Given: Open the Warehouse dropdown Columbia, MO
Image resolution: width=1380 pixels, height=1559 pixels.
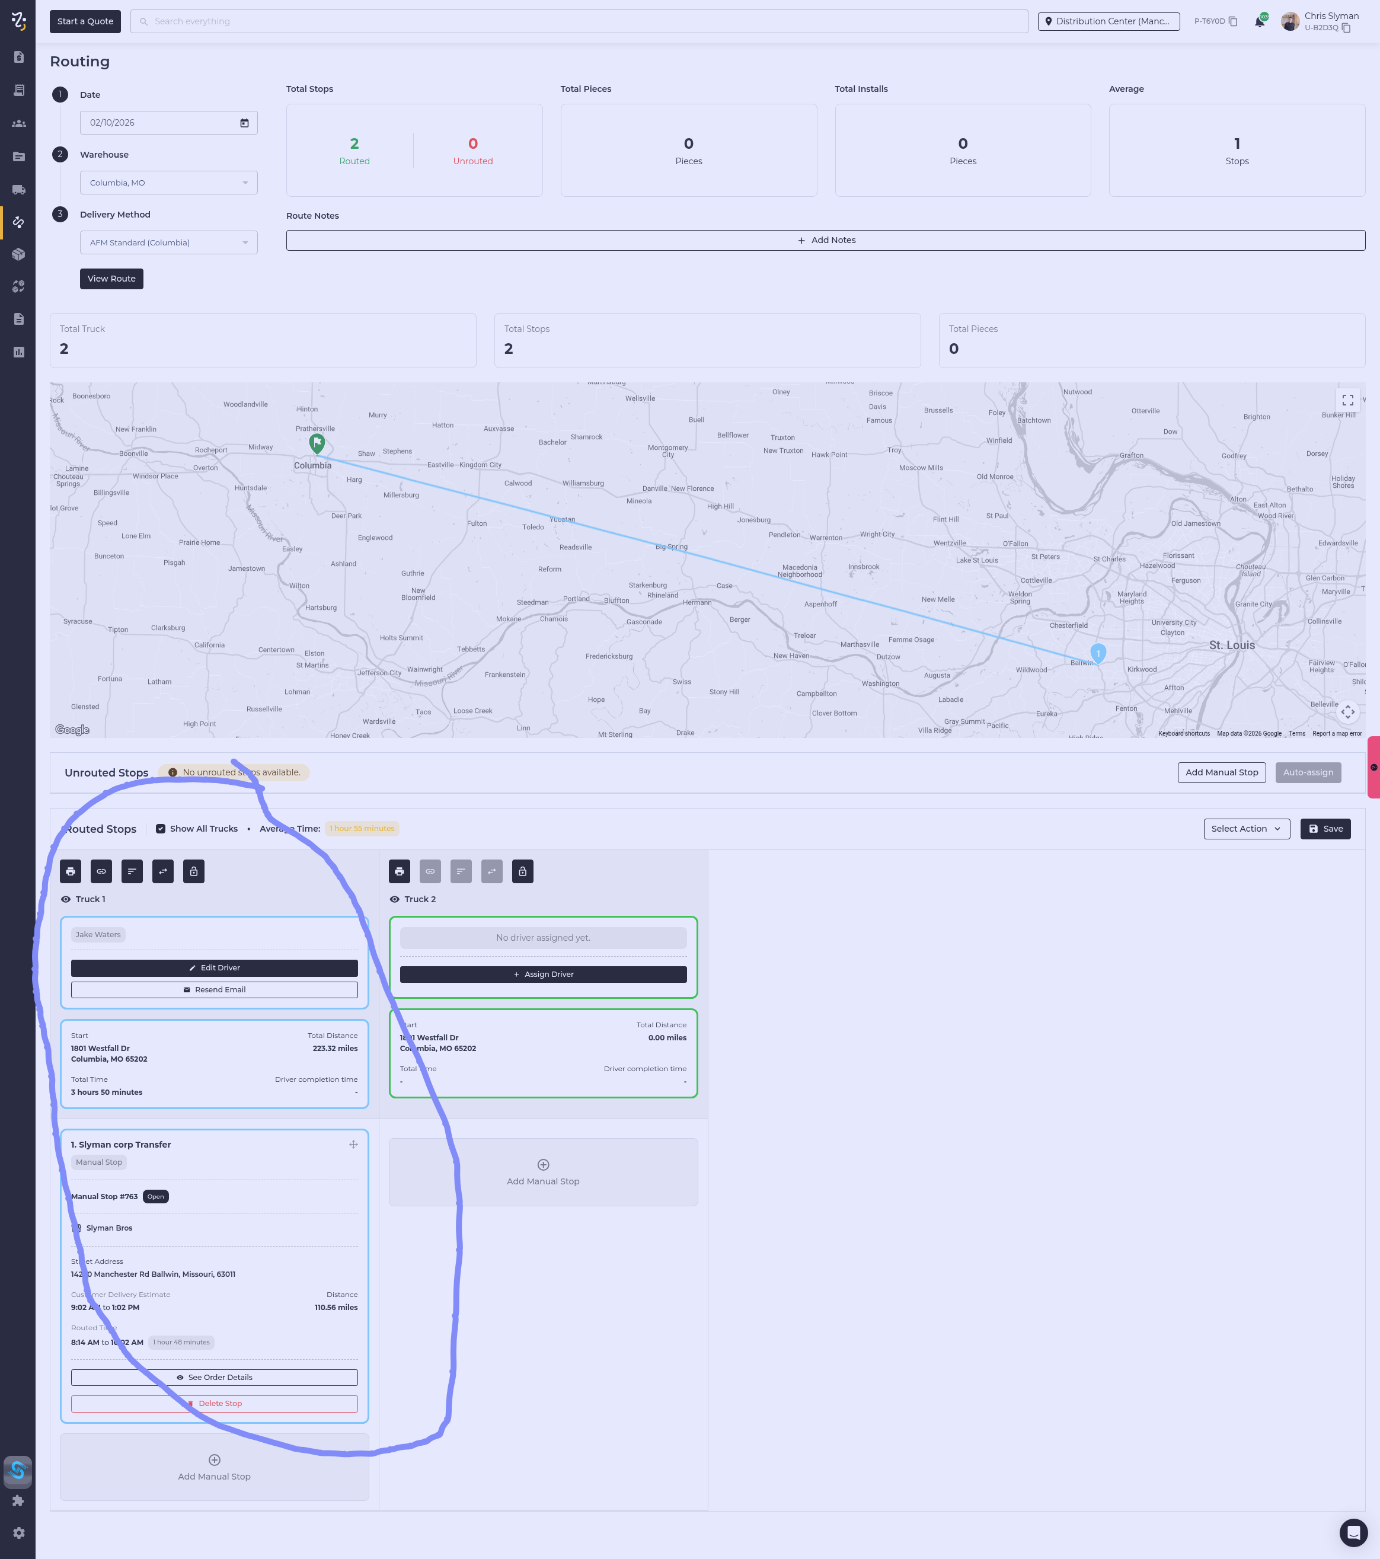Looking at the screenshot, I should coord(168,183).
